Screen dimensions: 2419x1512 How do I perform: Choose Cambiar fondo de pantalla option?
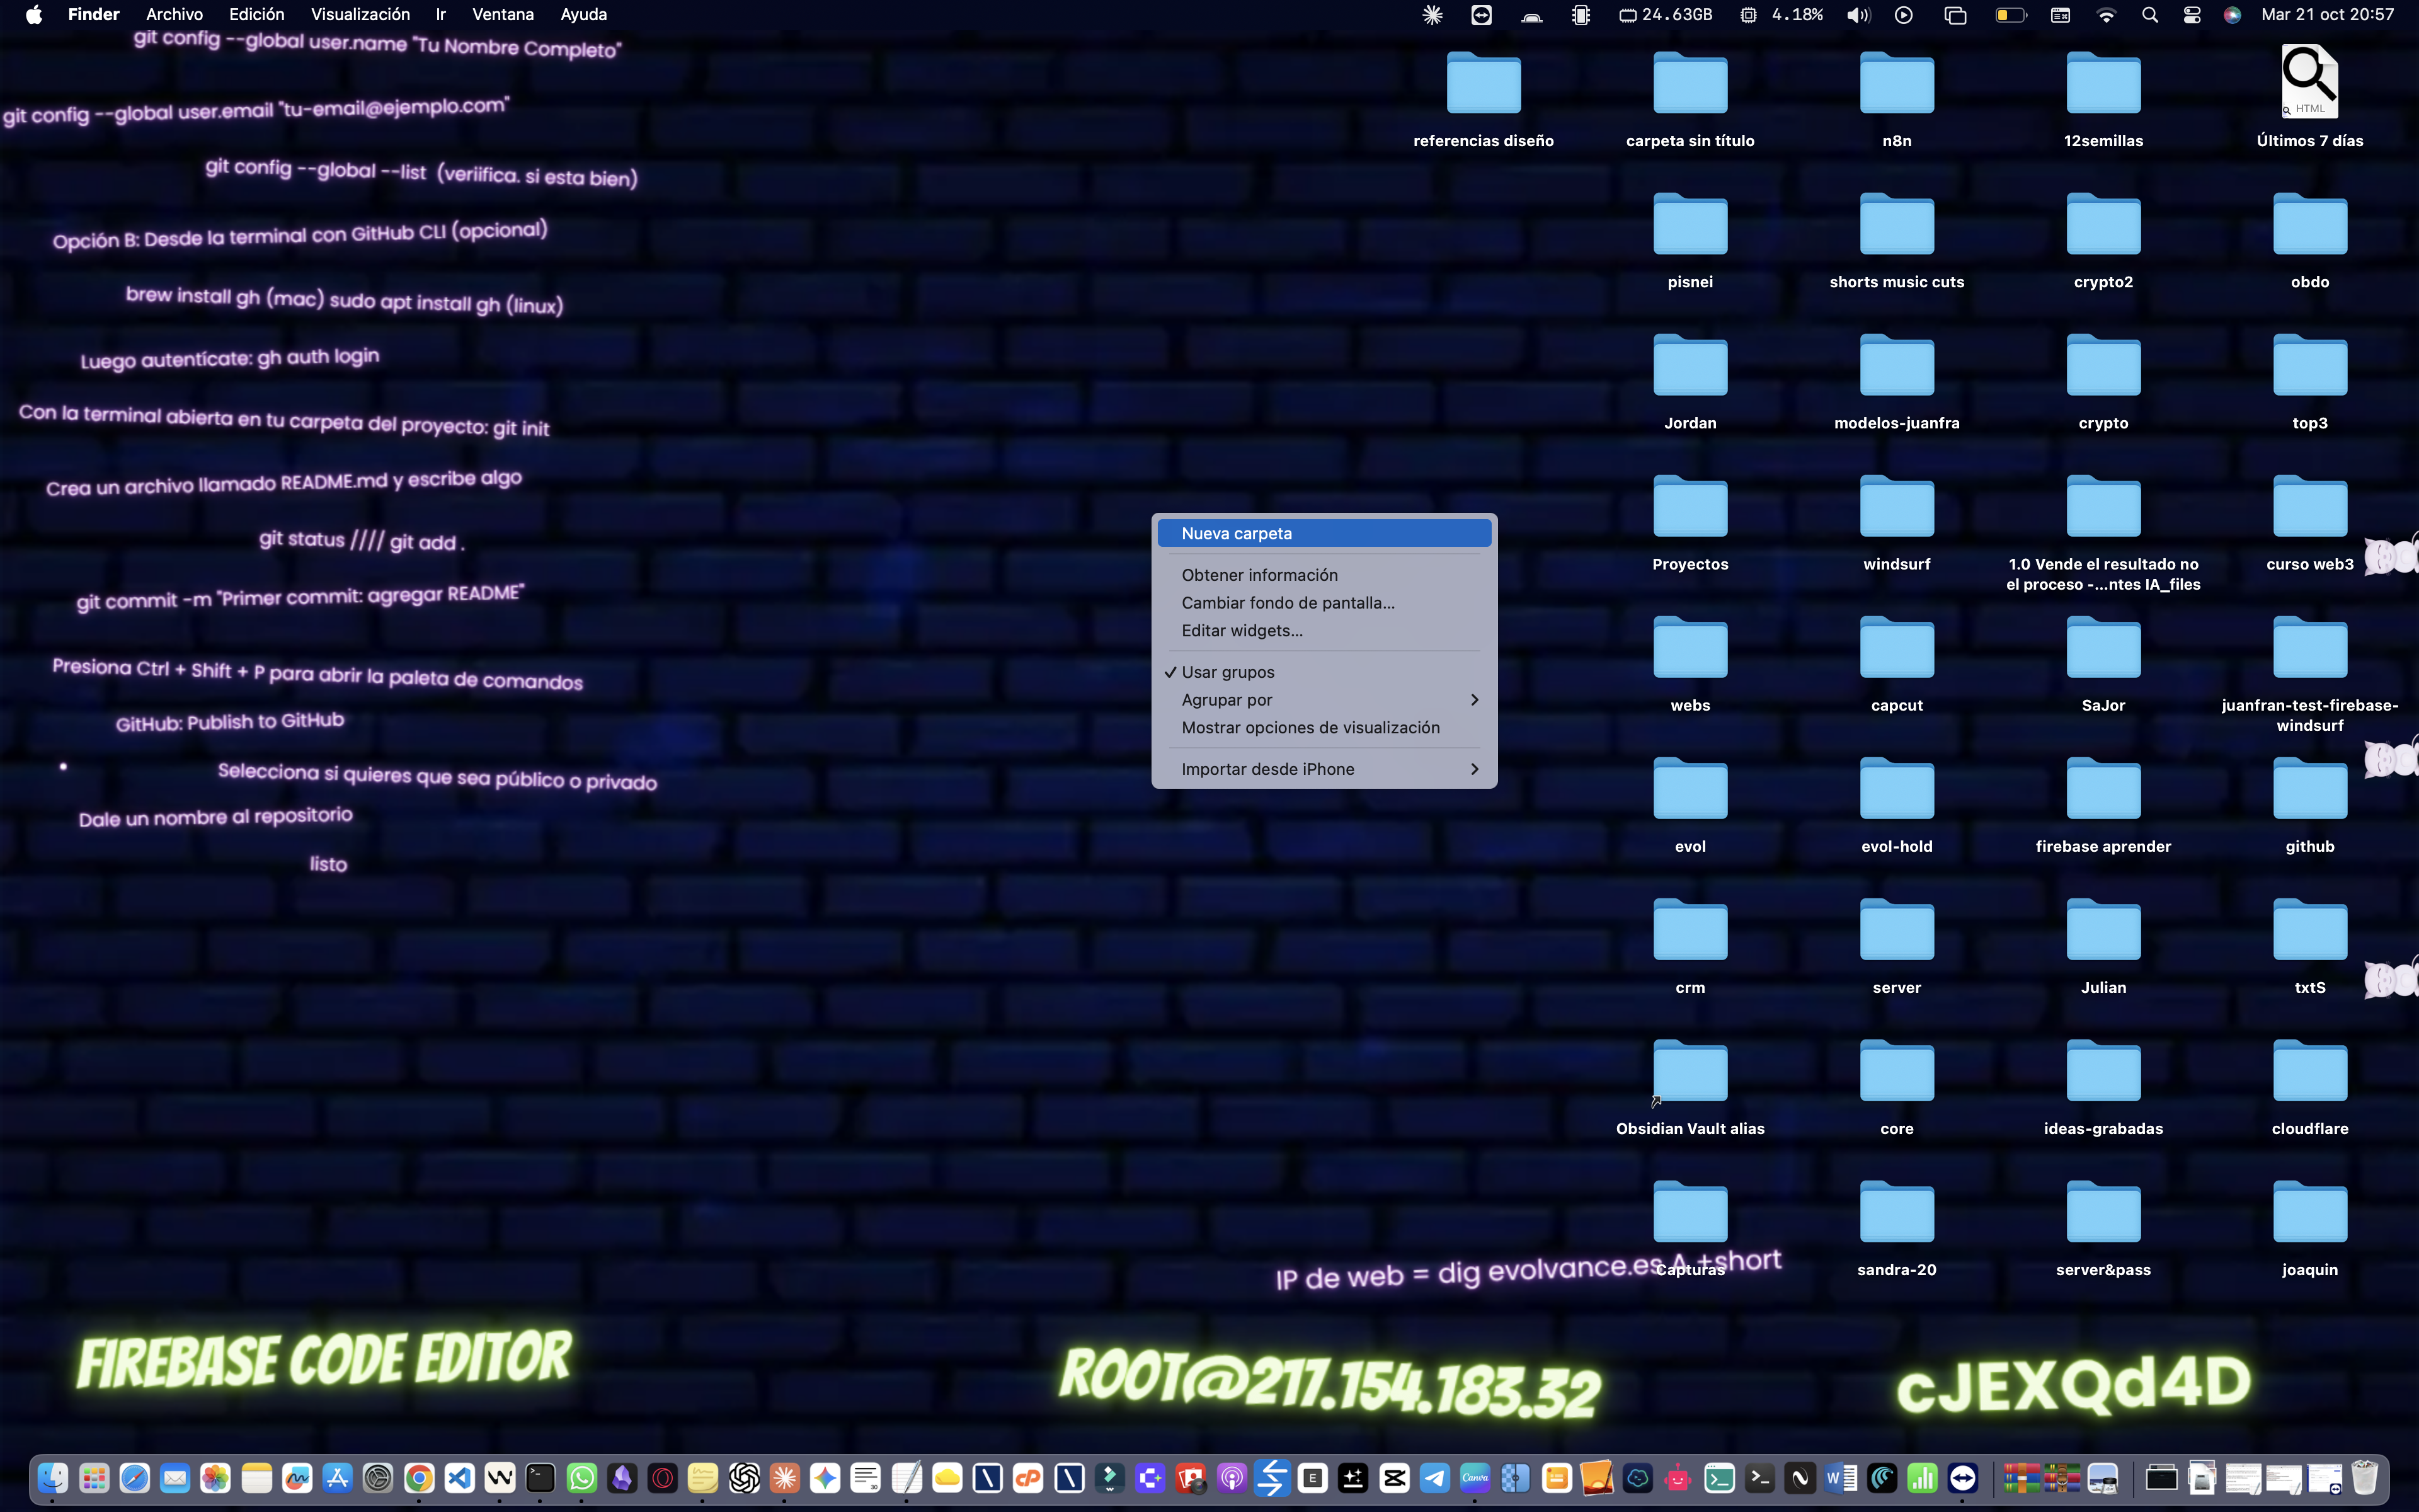point(1288,603)
